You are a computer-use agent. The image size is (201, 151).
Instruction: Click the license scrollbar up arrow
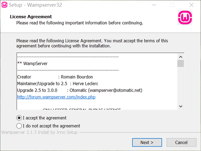tap(181, 56)
